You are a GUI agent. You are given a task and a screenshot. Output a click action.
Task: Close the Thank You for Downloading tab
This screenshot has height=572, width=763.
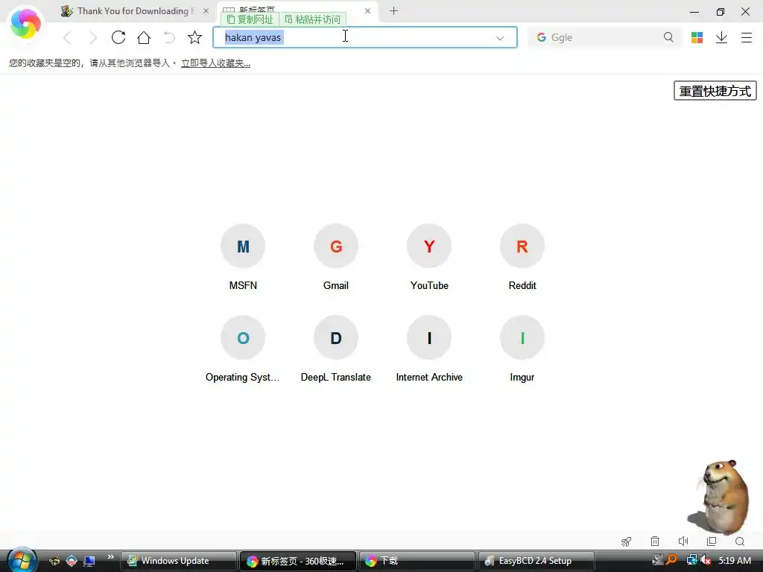click(x=206, y=10)
